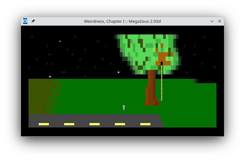245x161 pixels.
Task: Click the dark treehouse doorway
Action: (162, 63)
